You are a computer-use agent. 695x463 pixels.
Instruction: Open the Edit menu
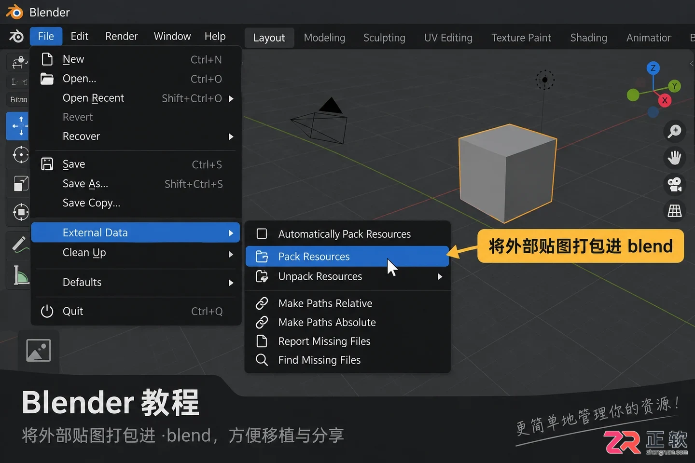pos(80,37)
